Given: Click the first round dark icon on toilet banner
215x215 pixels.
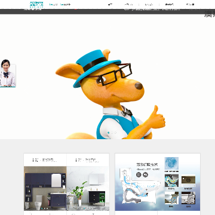Looking at the screenshot, I should pyautogui.click(x=139, y=175).
